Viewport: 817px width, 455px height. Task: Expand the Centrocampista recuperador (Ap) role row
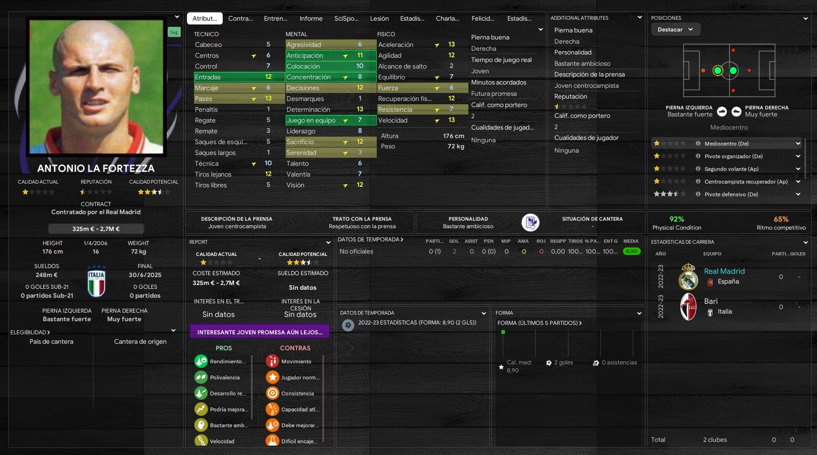pyautogui.click(x=798, y=182)
